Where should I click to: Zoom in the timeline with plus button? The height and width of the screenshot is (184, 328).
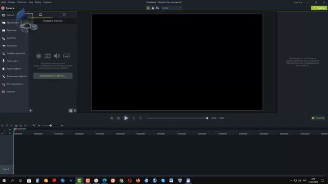point(61,126)
